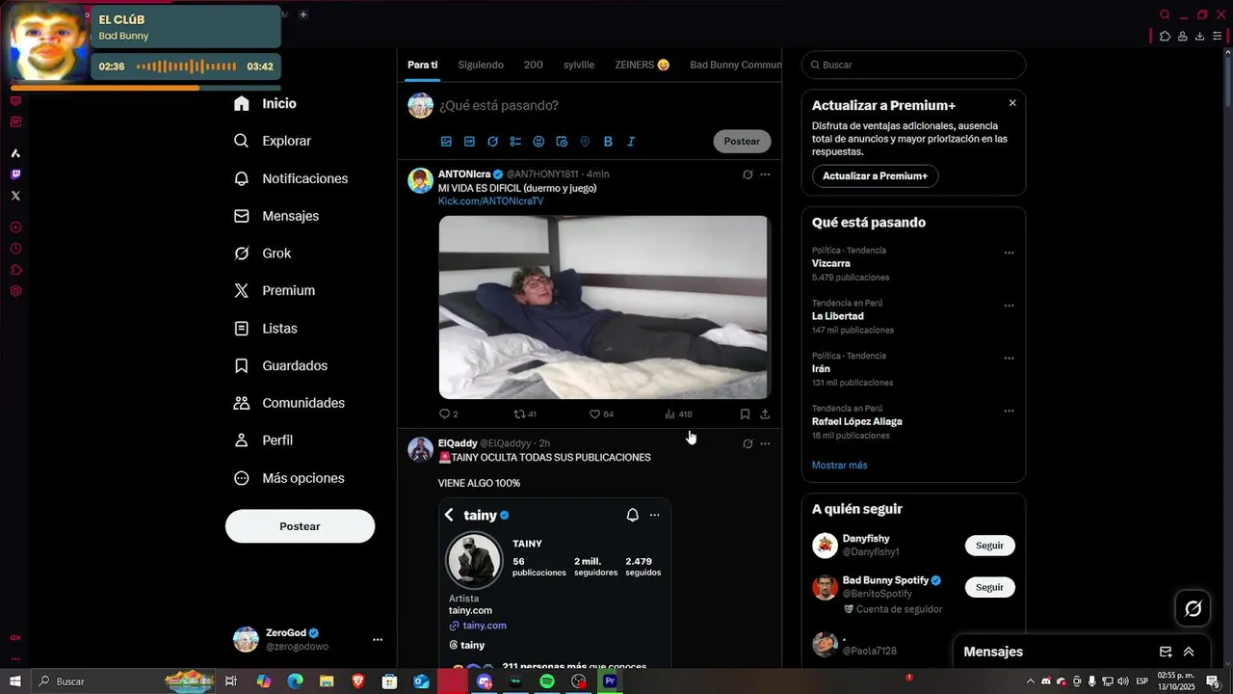The height and width of the screenshot is (694, 1233).
Task: Open Mensajes in the left navigation
Action: pyautogui.click(x=276, y=216)
